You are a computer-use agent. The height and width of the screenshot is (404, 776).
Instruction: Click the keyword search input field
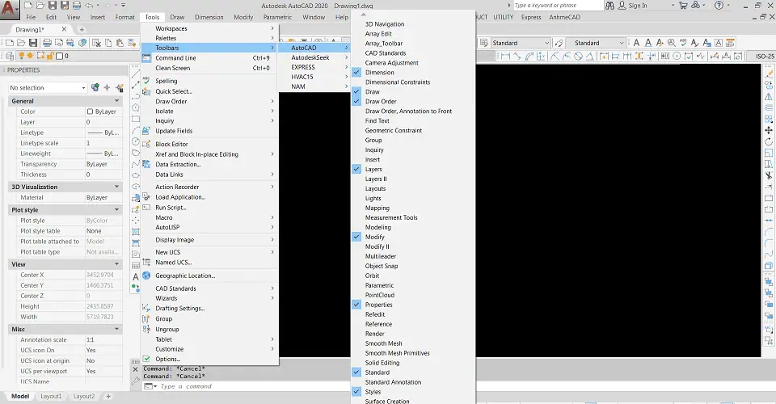557,6
